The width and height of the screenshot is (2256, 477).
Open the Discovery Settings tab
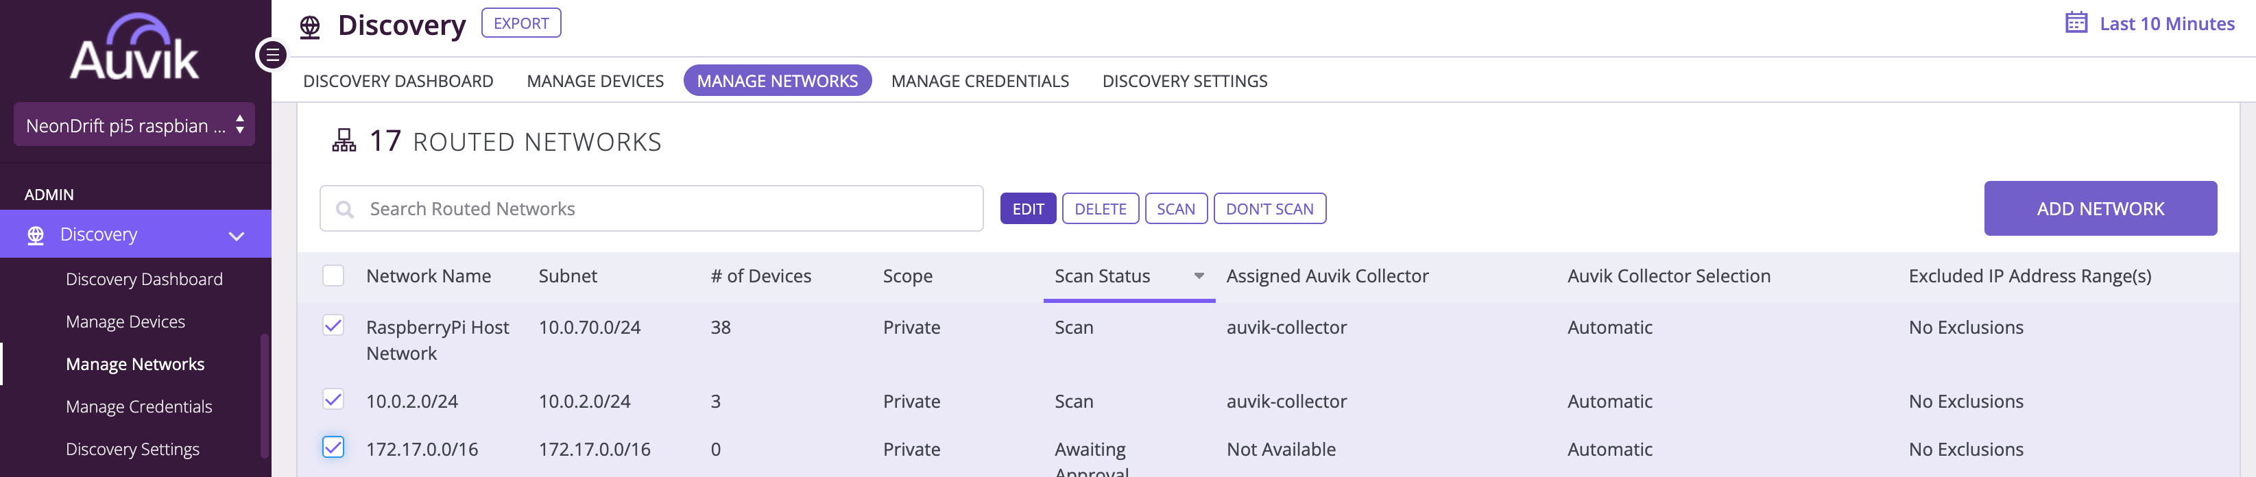[x=1185, y=80]
